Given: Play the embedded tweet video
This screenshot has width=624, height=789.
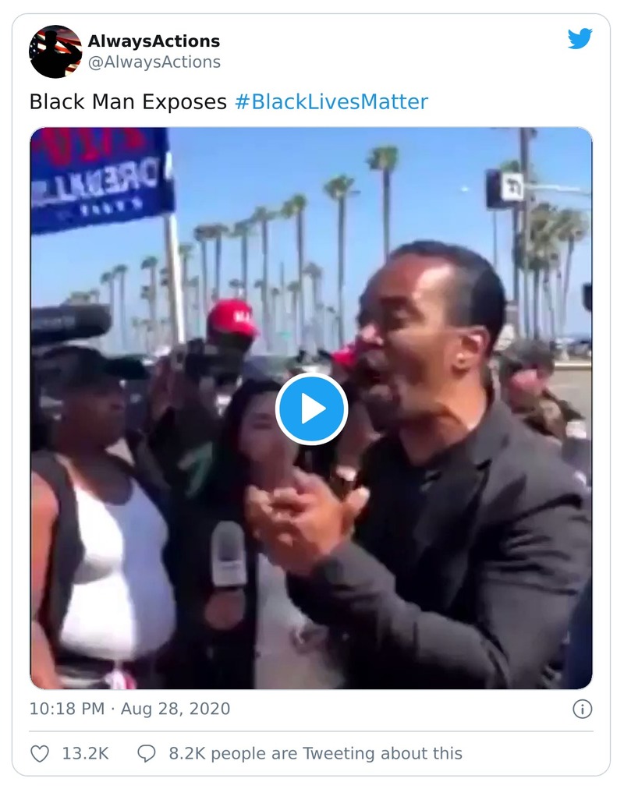Looking at the screenshot, I should click(x=311, y=409).
